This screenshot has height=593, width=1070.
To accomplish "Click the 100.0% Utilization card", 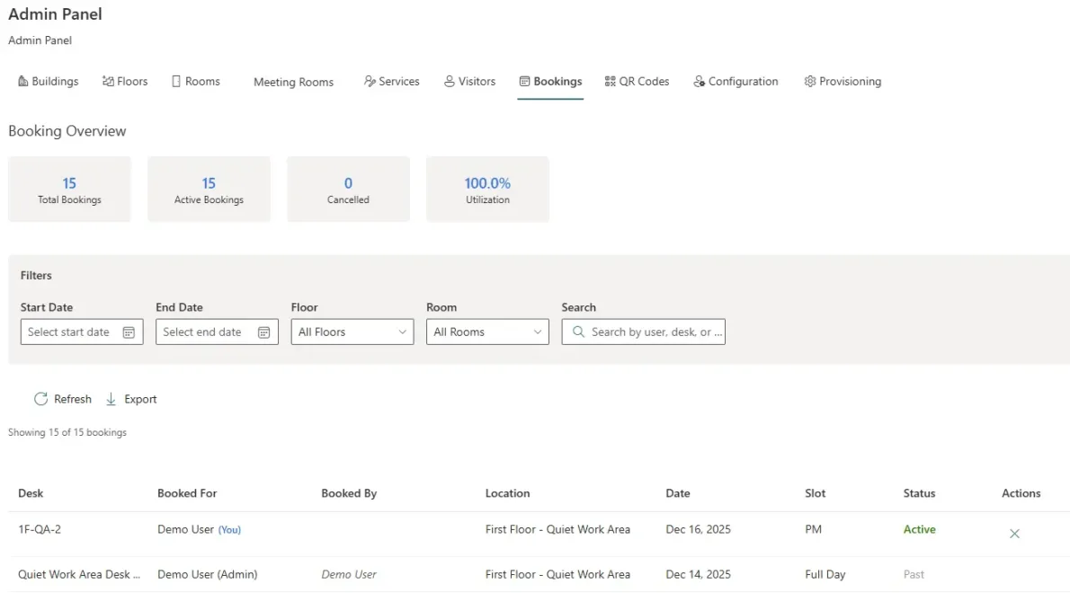I will 487,189.
